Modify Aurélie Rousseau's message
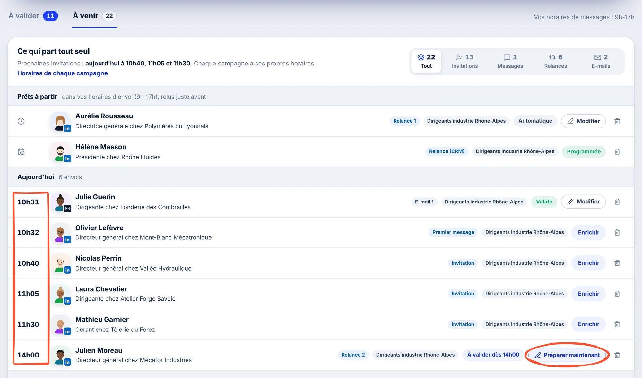The height and width of the screenshot is (378, 642). click(583, 121)
